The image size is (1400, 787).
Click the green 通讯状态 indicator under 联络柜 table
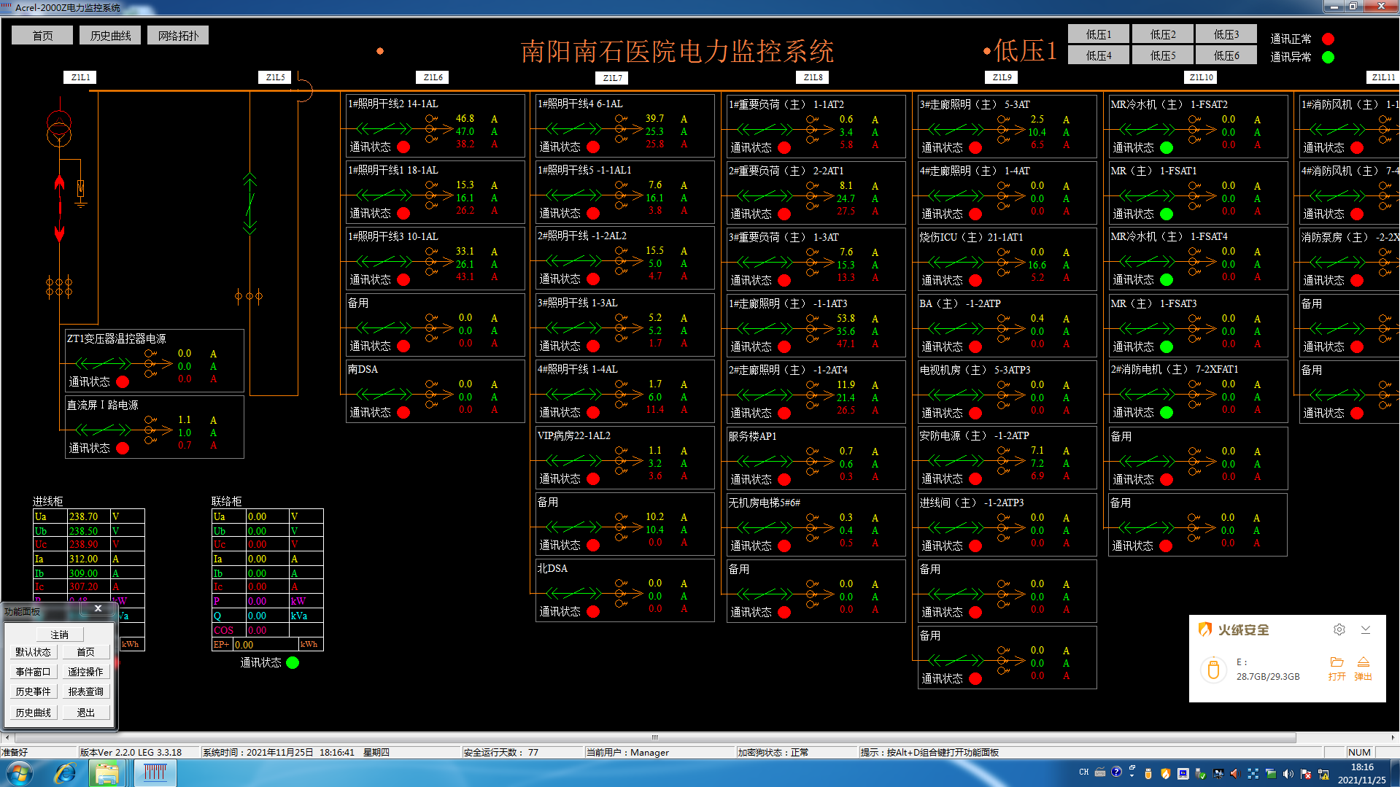tap(293, 663)
